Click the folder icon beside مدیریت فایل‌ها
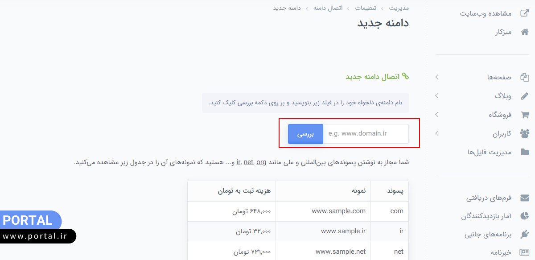 pos(525,152)
